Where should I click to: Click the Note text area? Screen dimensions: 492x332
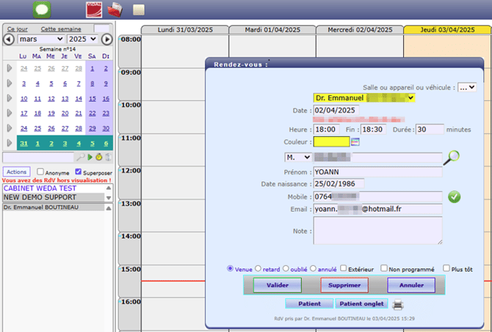(x=377, y=231)
